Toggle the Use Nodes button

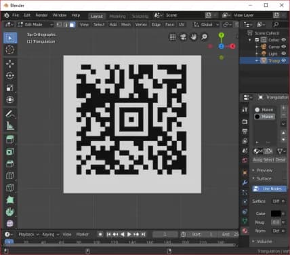click(x=269, y=189)
